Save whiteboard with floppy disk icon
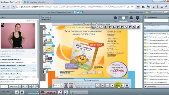The image size is (169, 95). click(138, 27)
